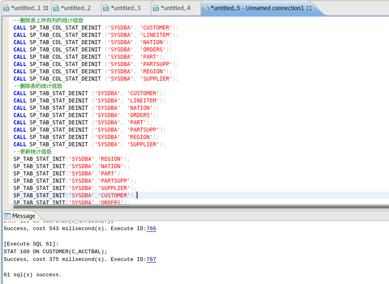Select the untitled_5 Unnamed connection1 tab
This screenshot has width=389, height=284.
[257, 8]
